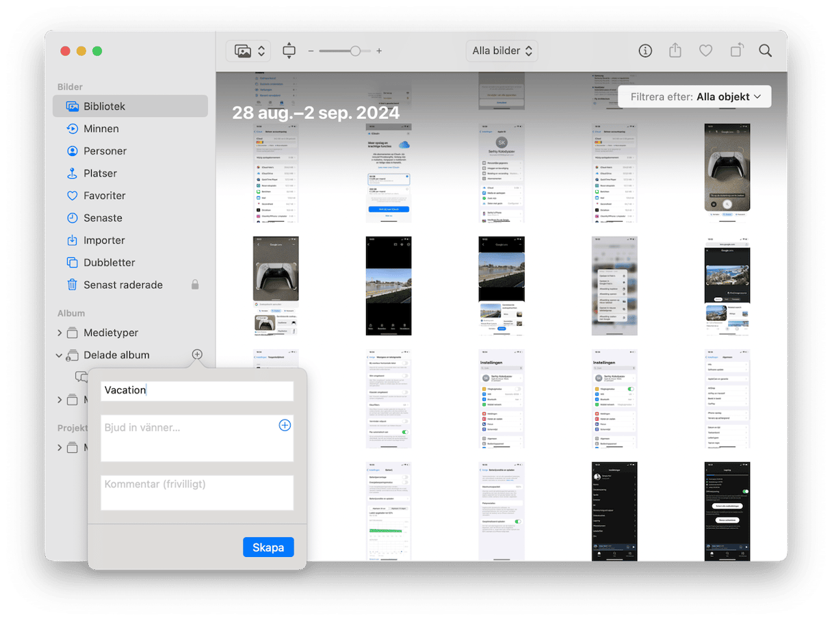Select the Dubbletter label in sidebar
Image resolution: width=832 pixels, height=620 pixels.
(109, 262)
